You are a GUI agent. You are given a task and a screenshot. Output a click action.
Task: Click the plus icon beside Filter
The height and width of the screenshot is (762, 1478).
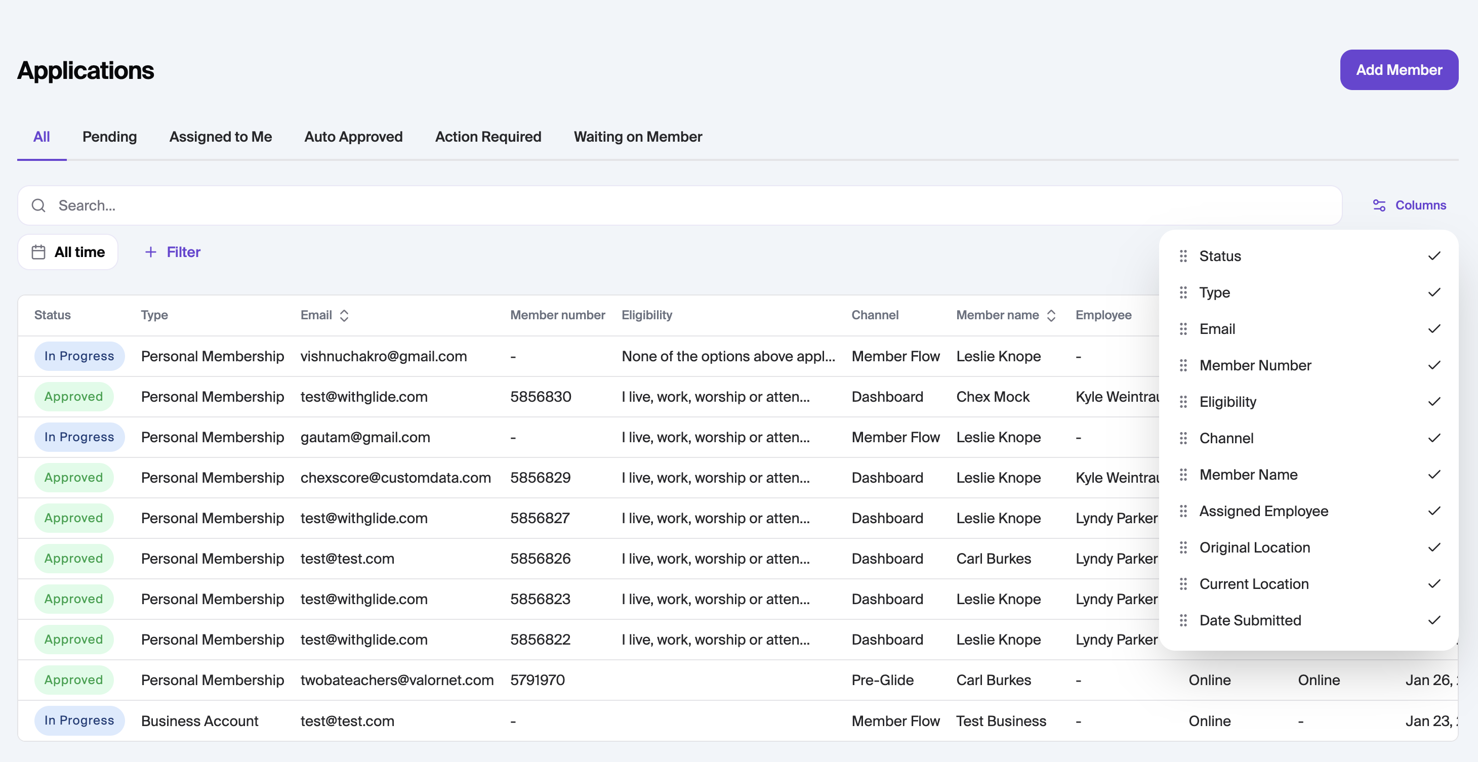150,252
